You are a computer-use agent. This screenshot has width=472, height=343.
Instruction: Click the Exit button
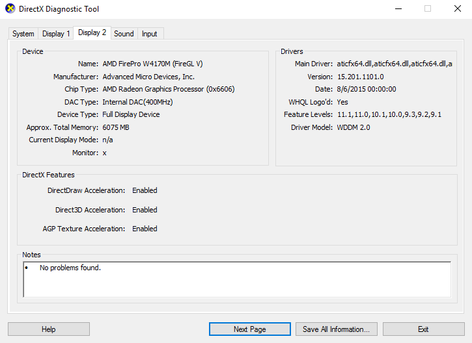coord(424,329)
